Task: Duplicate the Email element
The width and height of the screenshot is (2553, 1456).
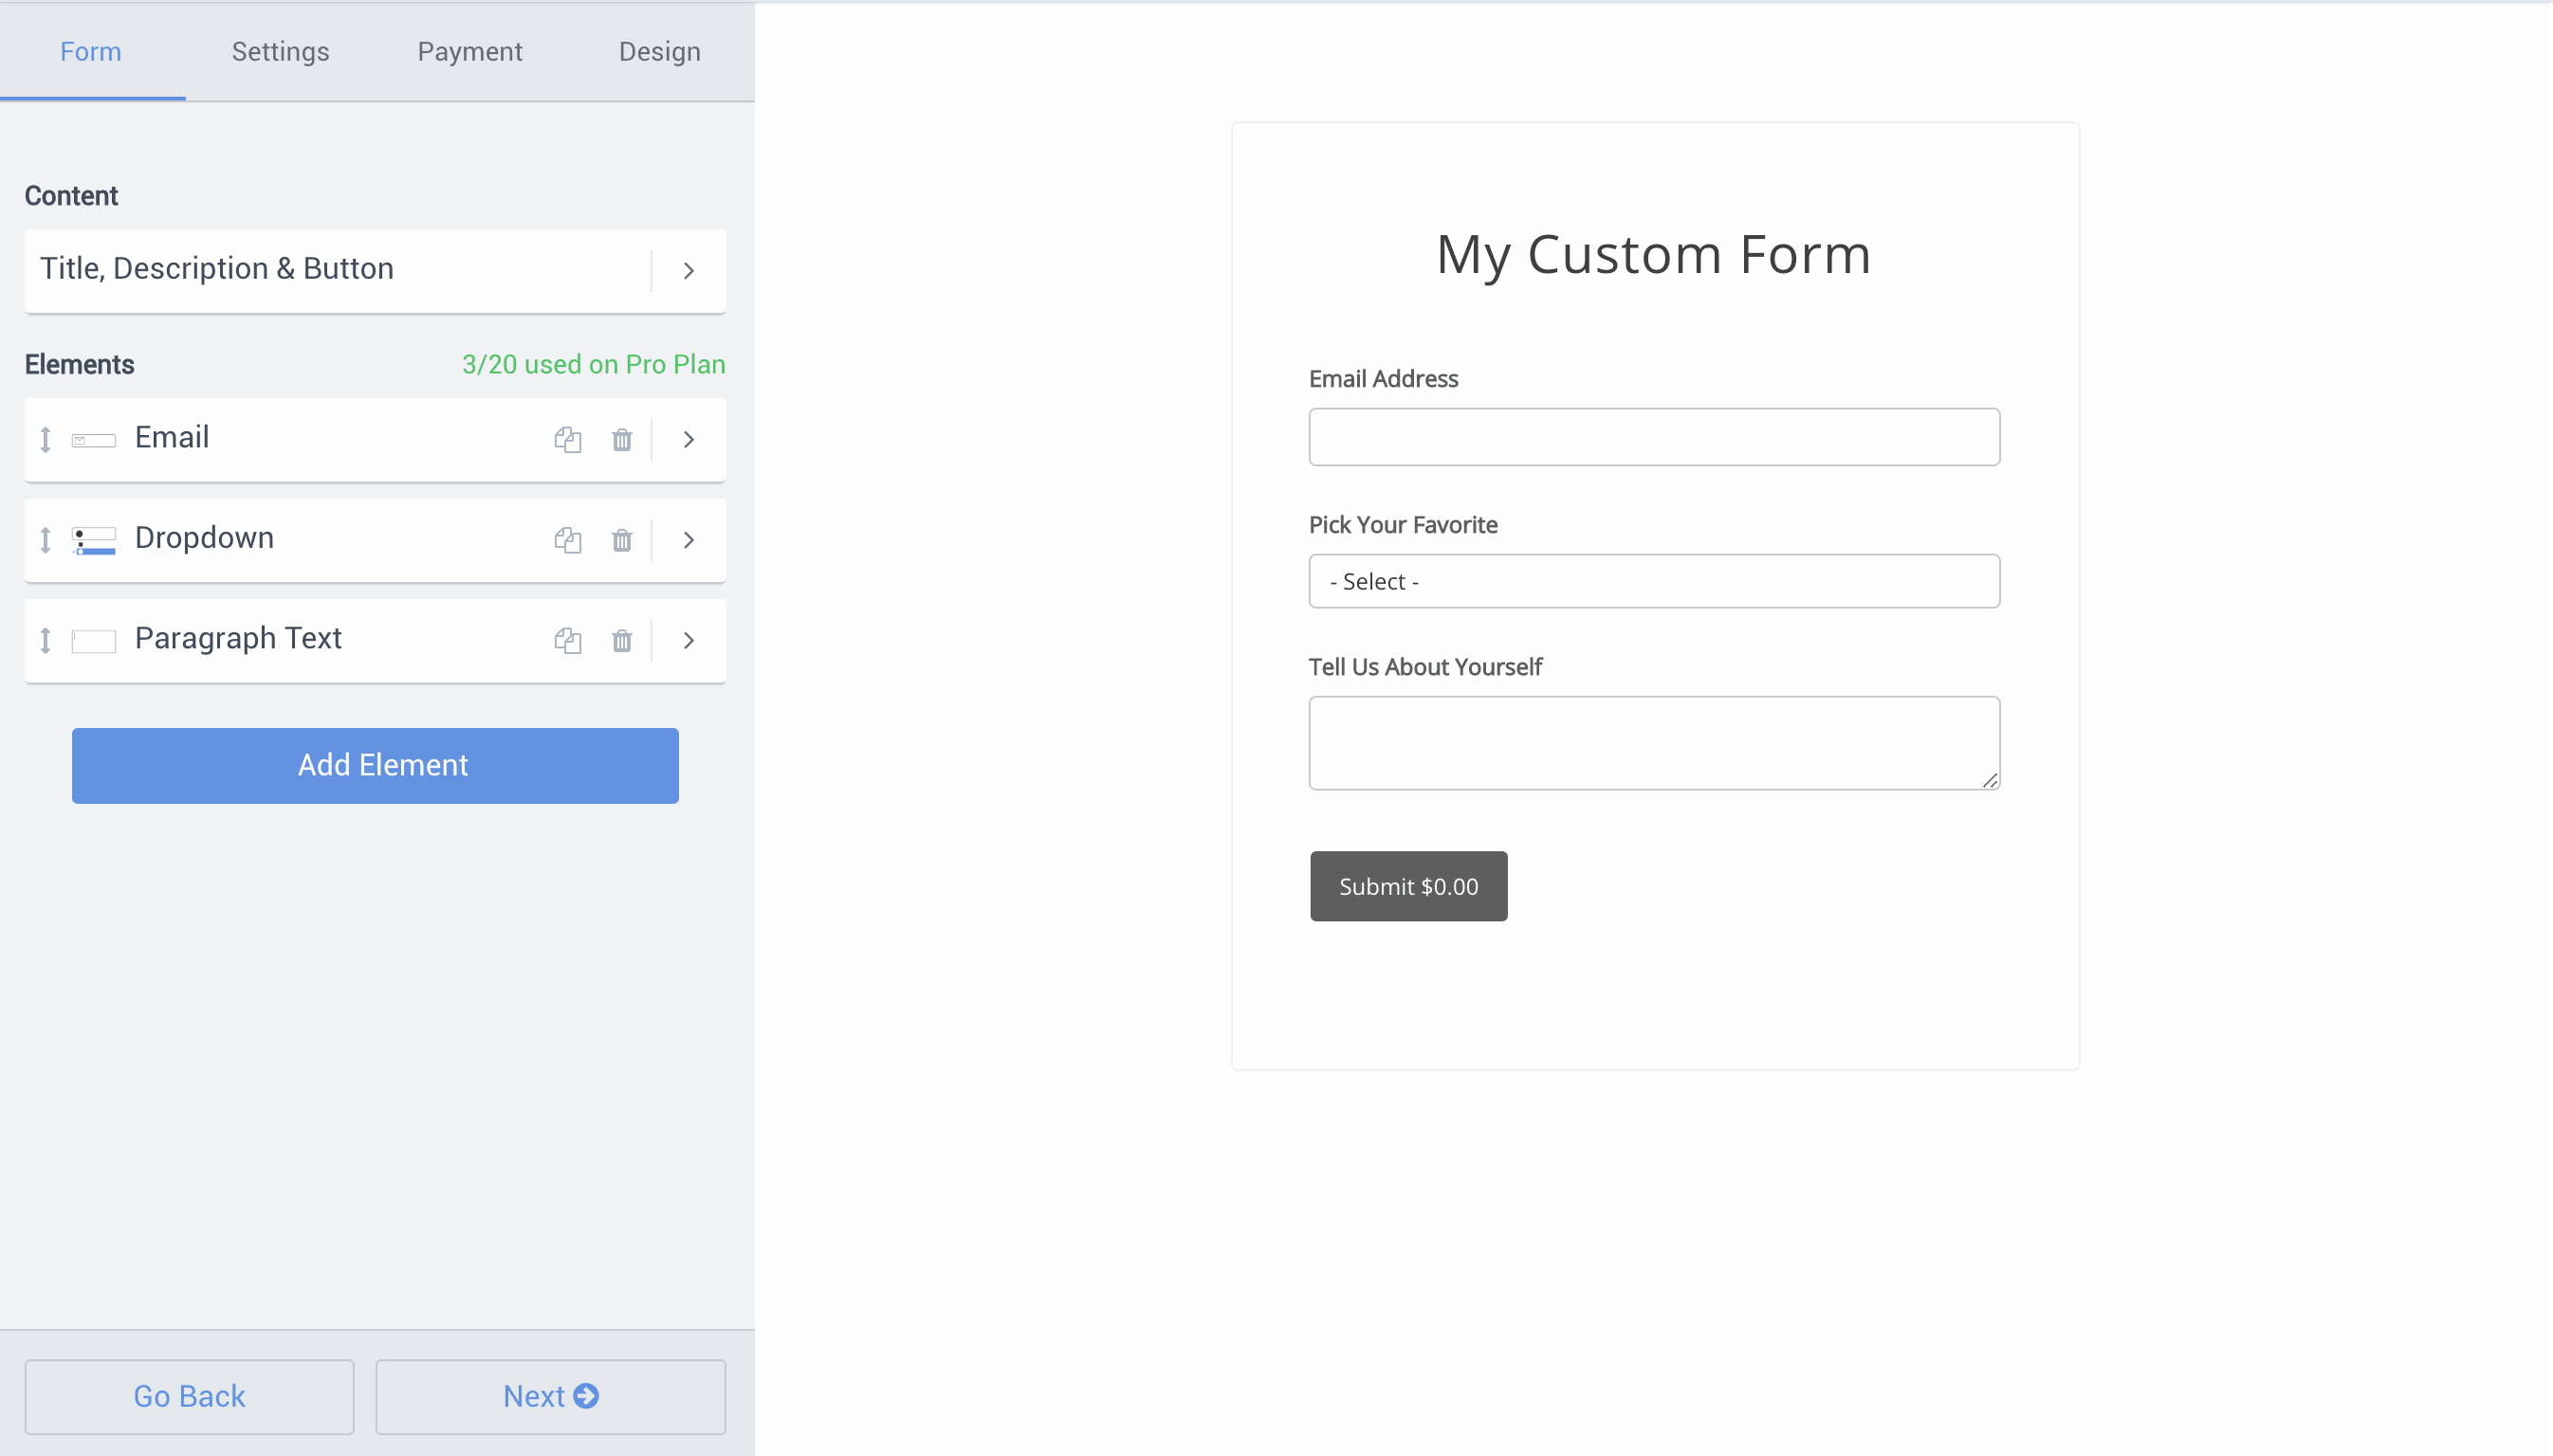Action: (x=568, y=440)
